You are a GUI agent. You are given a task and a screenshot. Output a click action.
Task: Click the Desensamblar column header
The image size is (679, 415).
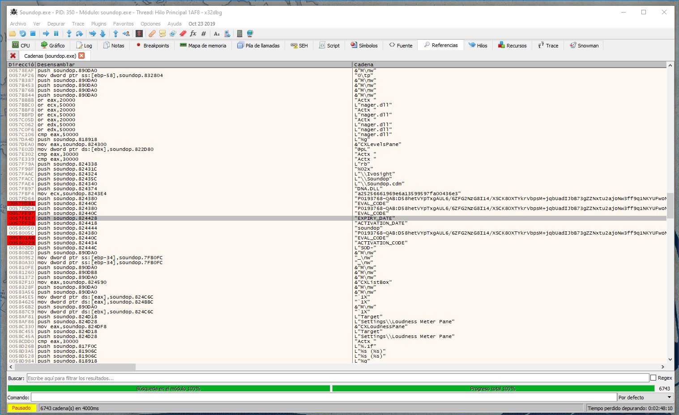pyautogui.click(x=194, y=64)
